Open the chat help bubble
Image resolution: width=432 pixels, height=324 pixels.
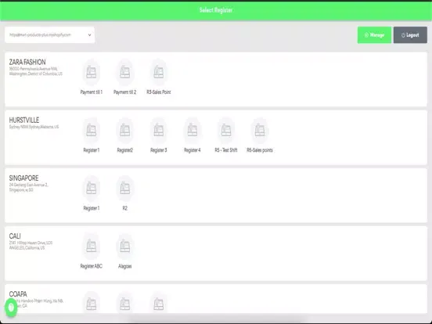pyautogui.click(x=11, y=308)
